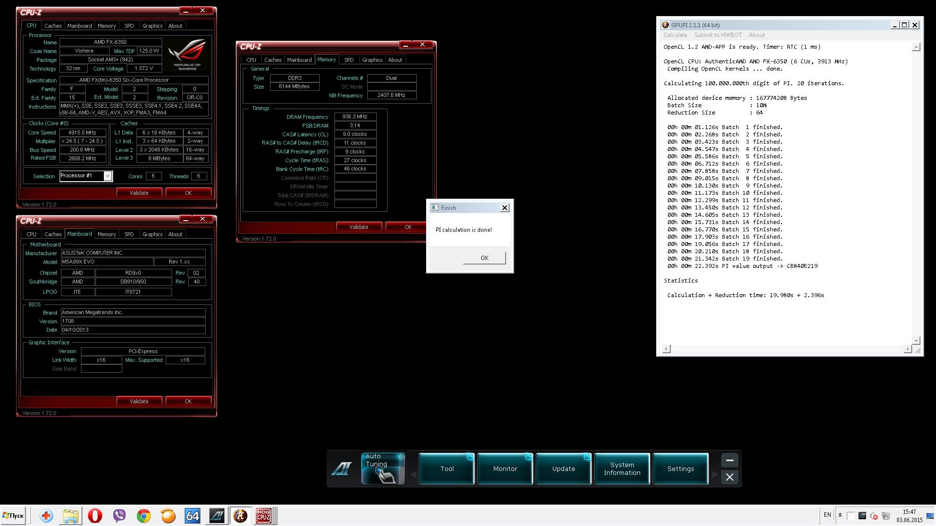The height and width of the screenshot is (526, 936).
Task: Switch to Mainboard tab in the CPU window
Action: (x=79, y=26)
